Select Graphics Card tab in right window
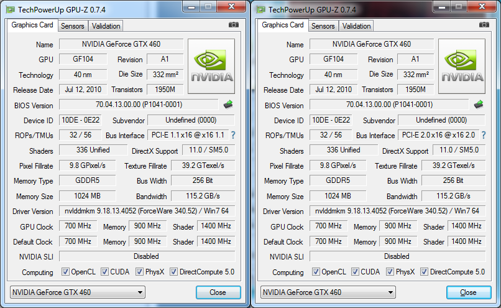Screen dimensions: 501x308 click(x=283, y=25)
